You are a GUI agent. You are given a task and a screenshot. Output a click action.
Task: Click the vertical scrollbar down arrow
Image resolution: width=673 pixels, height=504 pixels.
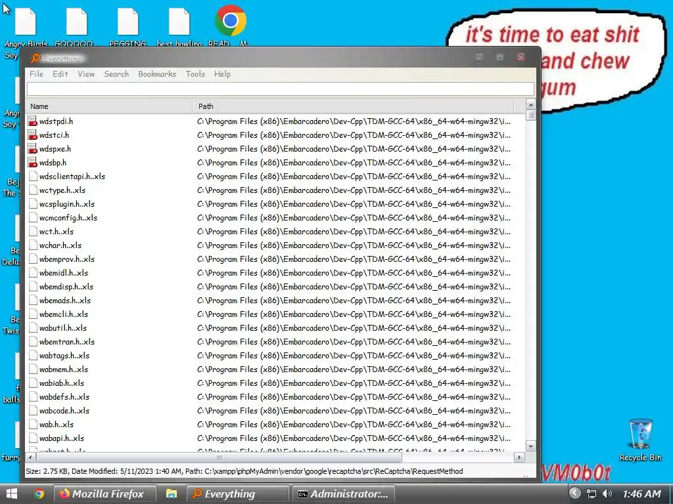coord(531,446)
